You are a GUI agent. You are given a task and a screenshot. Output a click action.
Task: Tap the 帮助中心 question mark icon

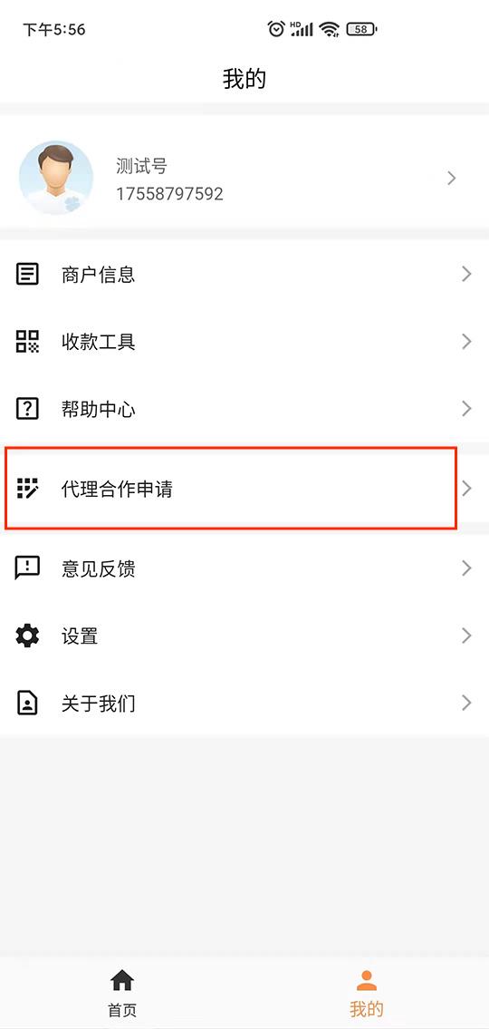click(x=27, y=409)
